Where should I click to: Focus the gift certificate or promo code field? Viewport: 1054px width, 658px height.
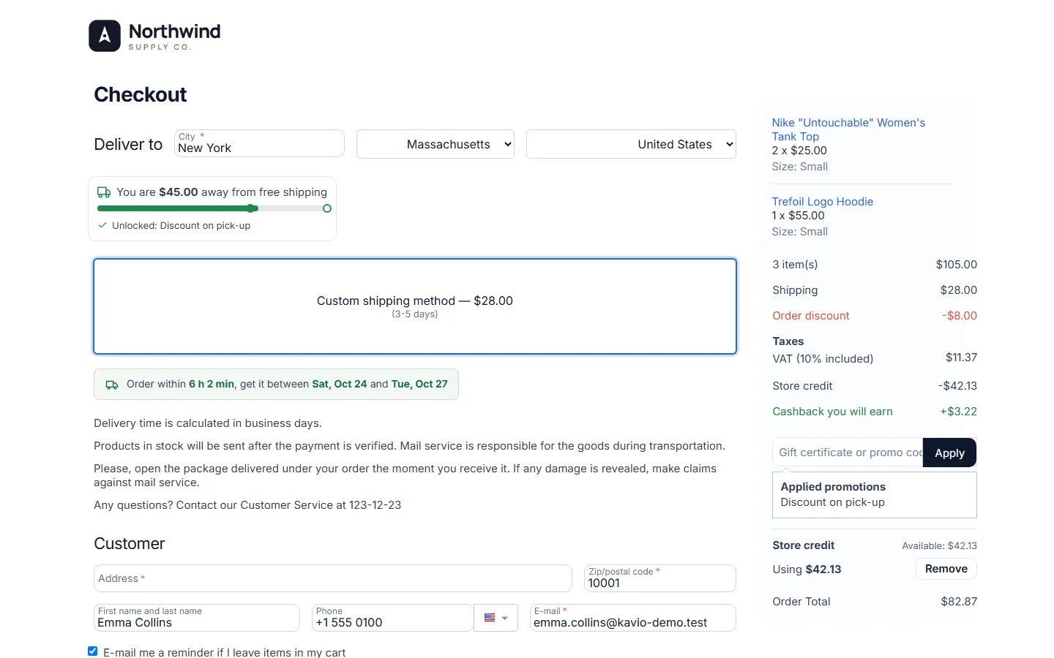[848, 453]
